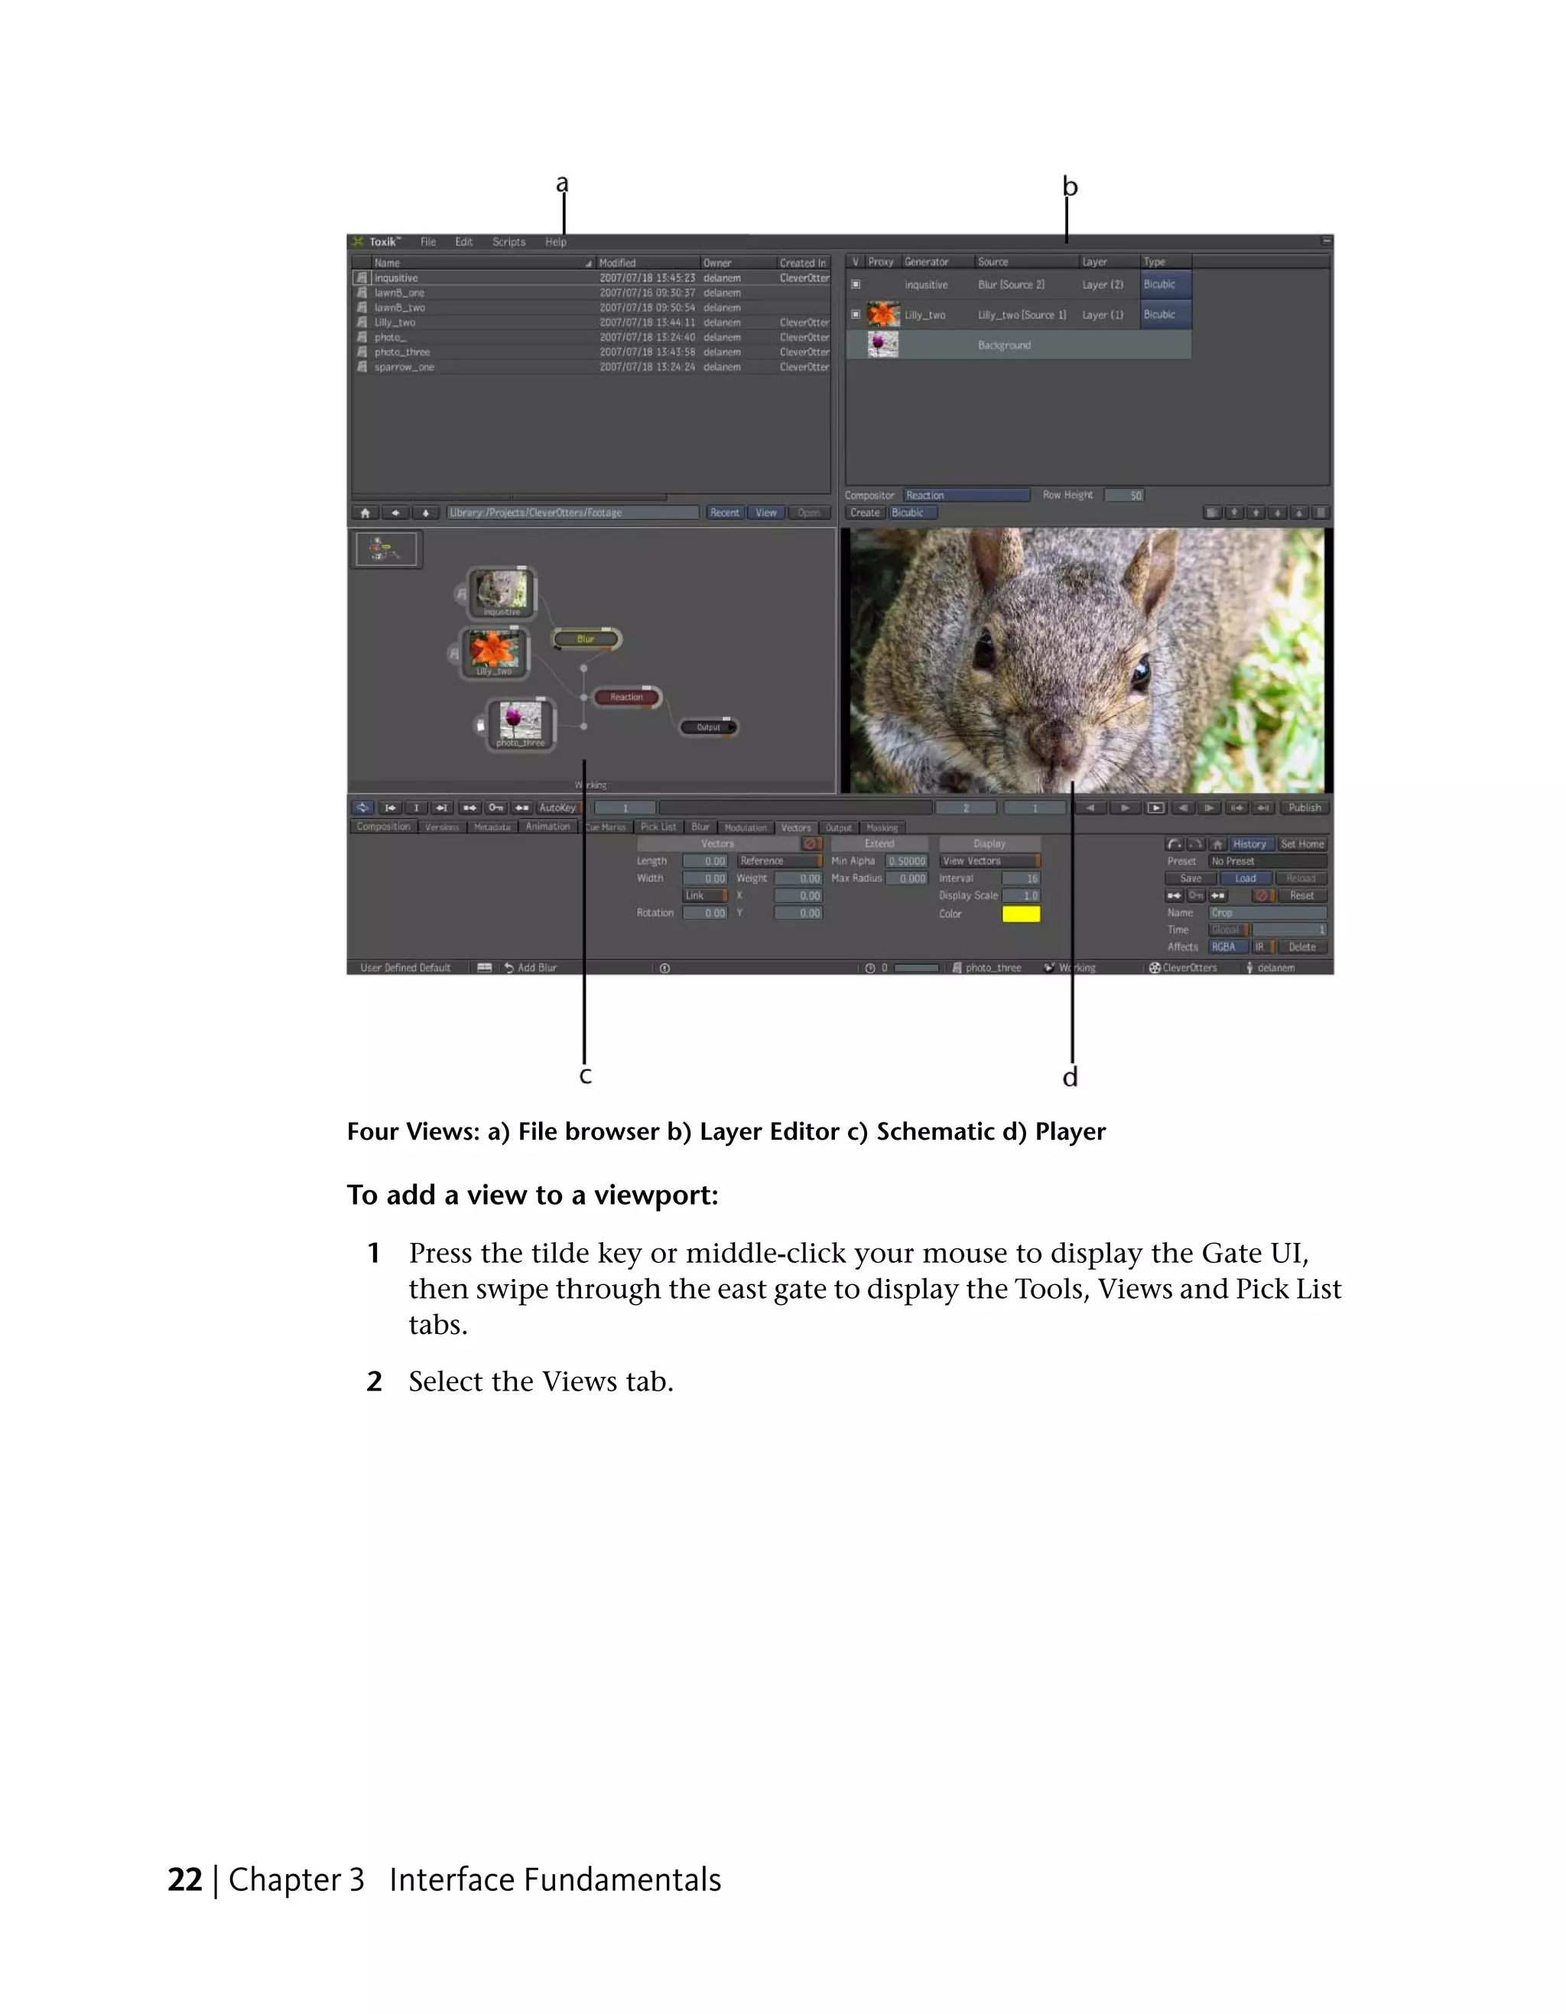The width and height of the screenshot is (1566, 2014).
Task: Click the play backward button
Action: (1091, 808)
